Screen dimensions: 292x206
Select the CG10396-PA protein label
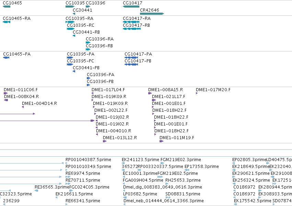pyautogui.click(x=101, y=75)
